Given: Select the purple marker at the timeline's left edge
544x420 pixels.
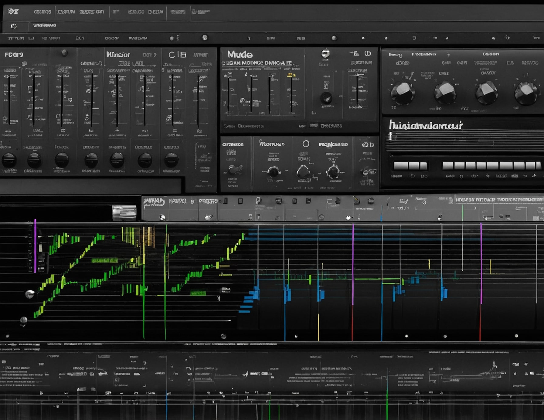Looking at the screenshot, I should [35, 246].
